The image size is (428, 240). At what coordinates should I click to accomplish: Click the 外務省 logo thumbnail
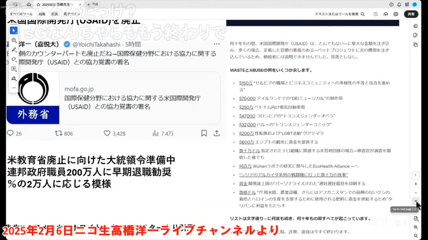pos(33,98)
